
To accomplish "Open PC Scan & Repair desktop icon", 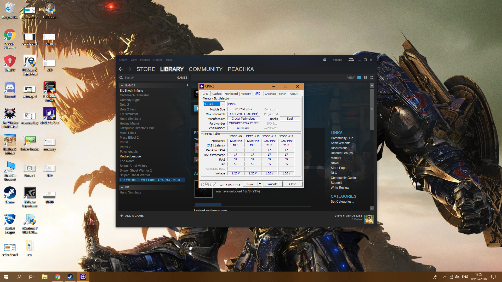I will pyautogui.click(x=30, y=65).
